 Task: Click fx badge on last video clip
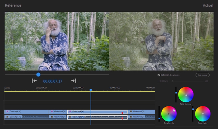[131, 111]
